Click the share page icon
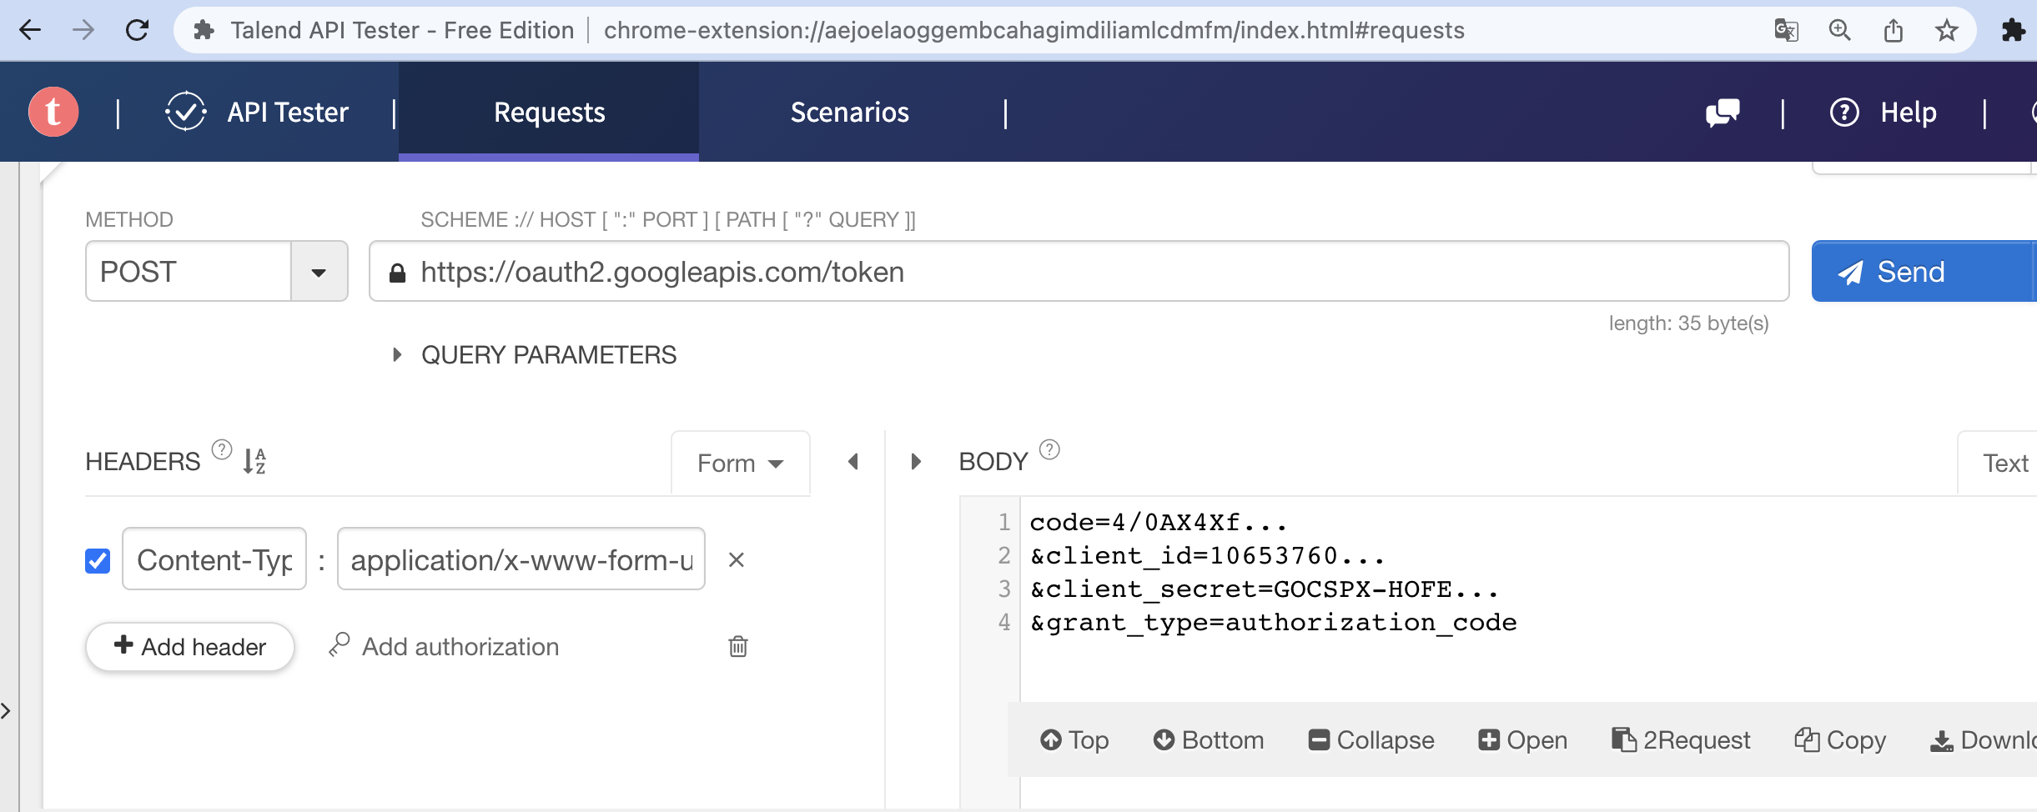Screen dimensions: 2037x812 pyautogui.click(x=1893, y=31)
